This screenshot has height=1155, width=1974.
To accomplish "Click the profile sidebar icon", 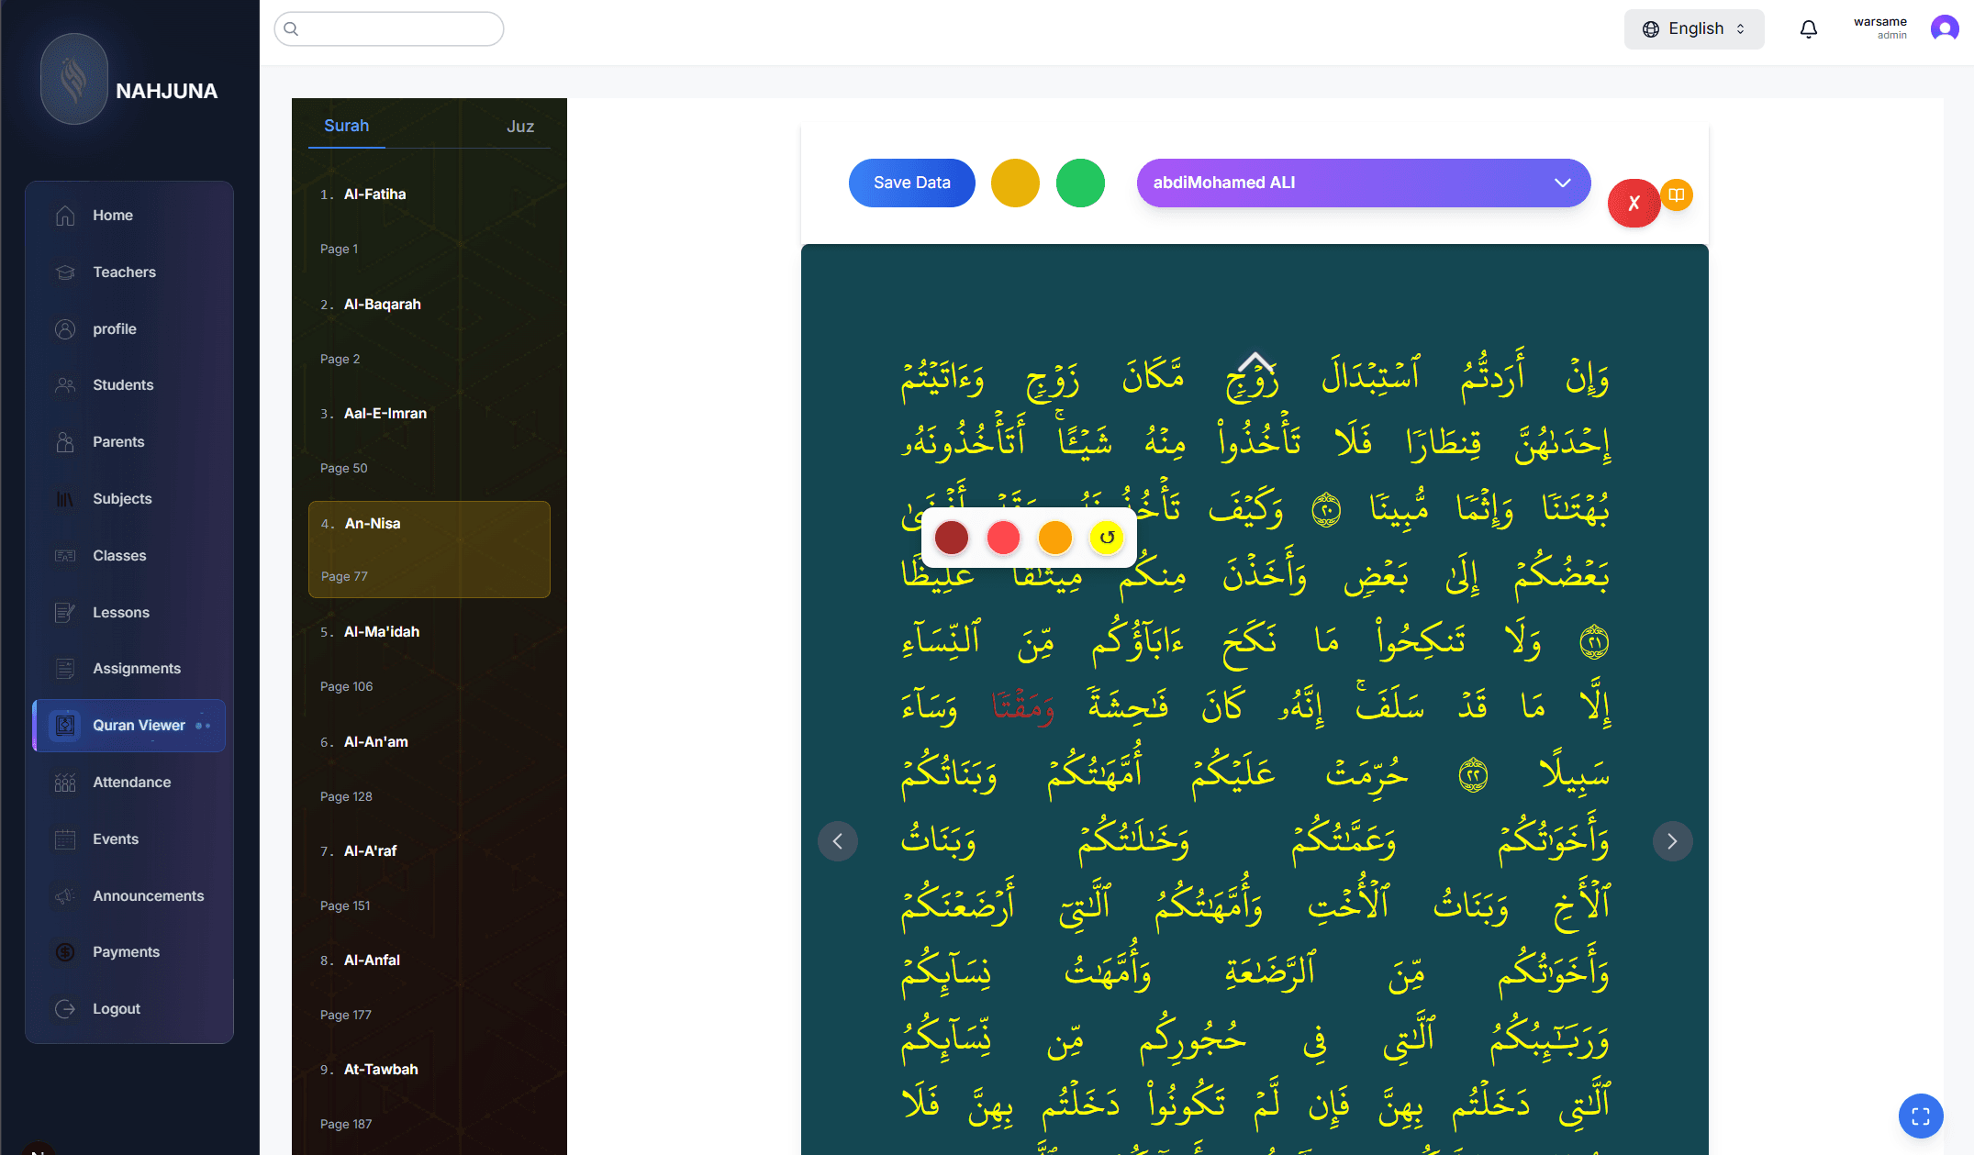I will pyautogui.click(x=65, y=329).
